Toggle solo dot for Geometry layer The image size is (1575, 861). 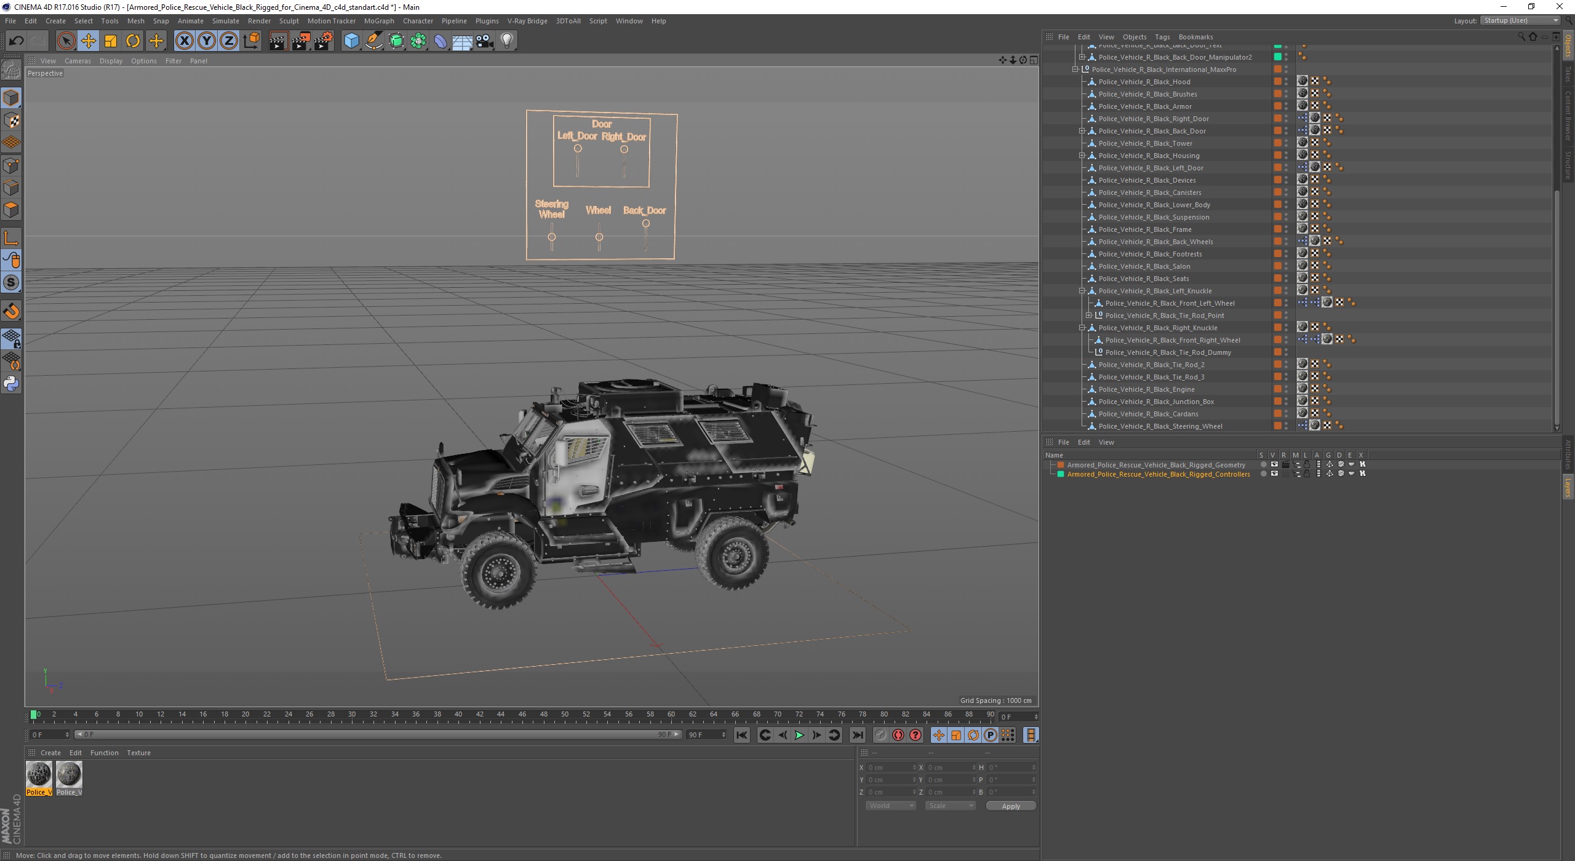[x=1263, y=464]
